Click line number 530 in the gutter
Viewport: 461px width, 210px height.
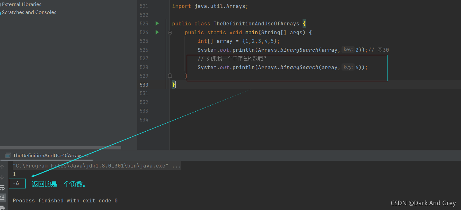click(x=144, y=85)
